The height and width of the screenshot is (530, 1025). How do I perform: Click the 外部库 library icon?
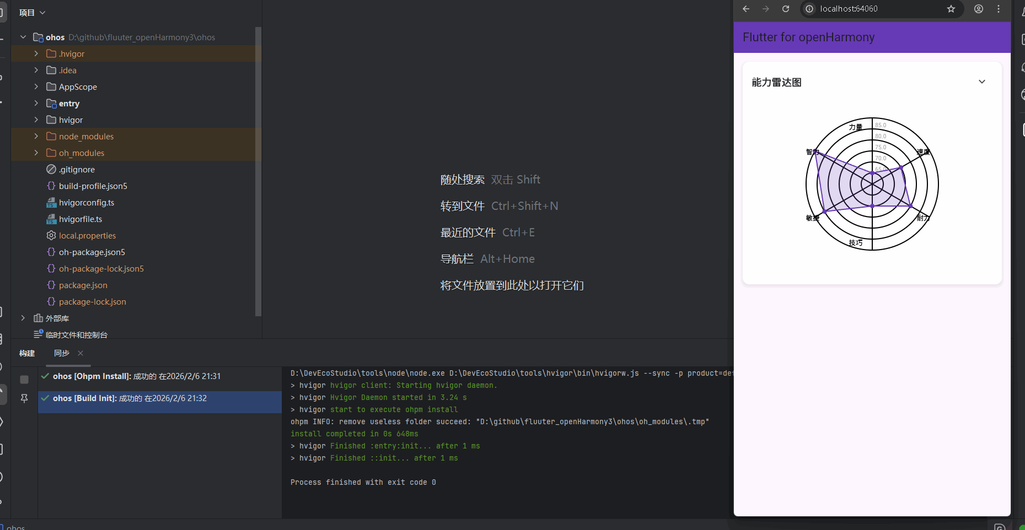[x=38, y=318]
